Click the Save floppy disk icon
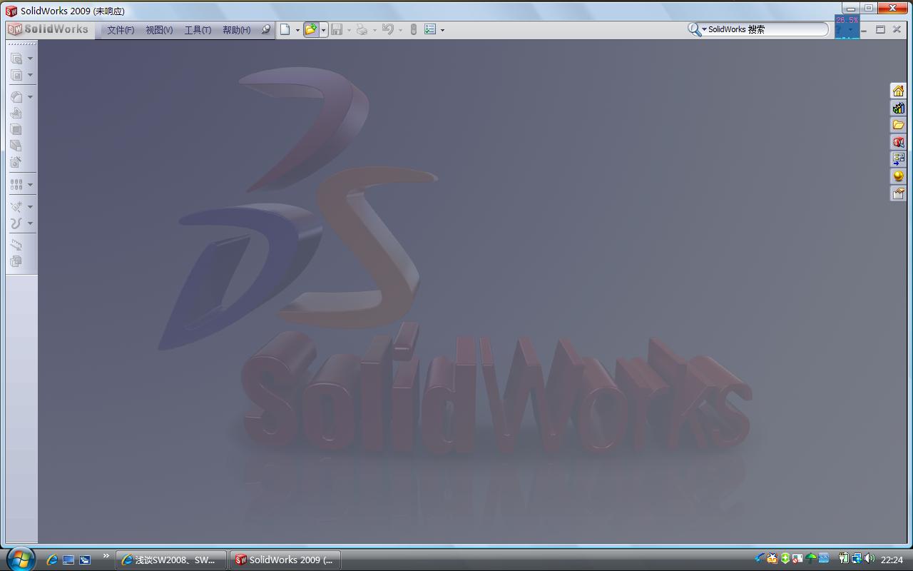Screen dimensions: 913x571 click(337, 29)
